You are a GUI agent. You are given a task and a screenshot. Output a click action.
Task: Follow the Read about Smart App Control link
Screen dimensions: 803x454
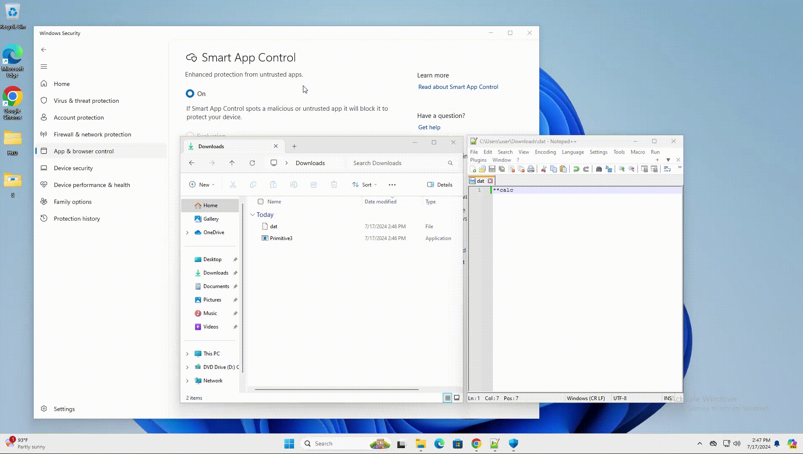coord(458,87)
